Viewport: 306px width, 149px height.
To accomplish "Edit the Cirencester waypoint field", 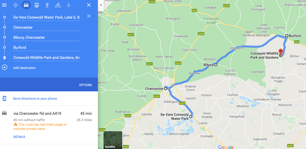I will pos(47,27).
